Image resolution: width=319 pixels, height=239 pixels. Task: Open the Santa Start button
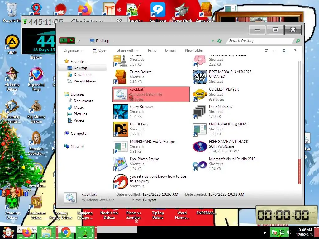pos(8,232)
